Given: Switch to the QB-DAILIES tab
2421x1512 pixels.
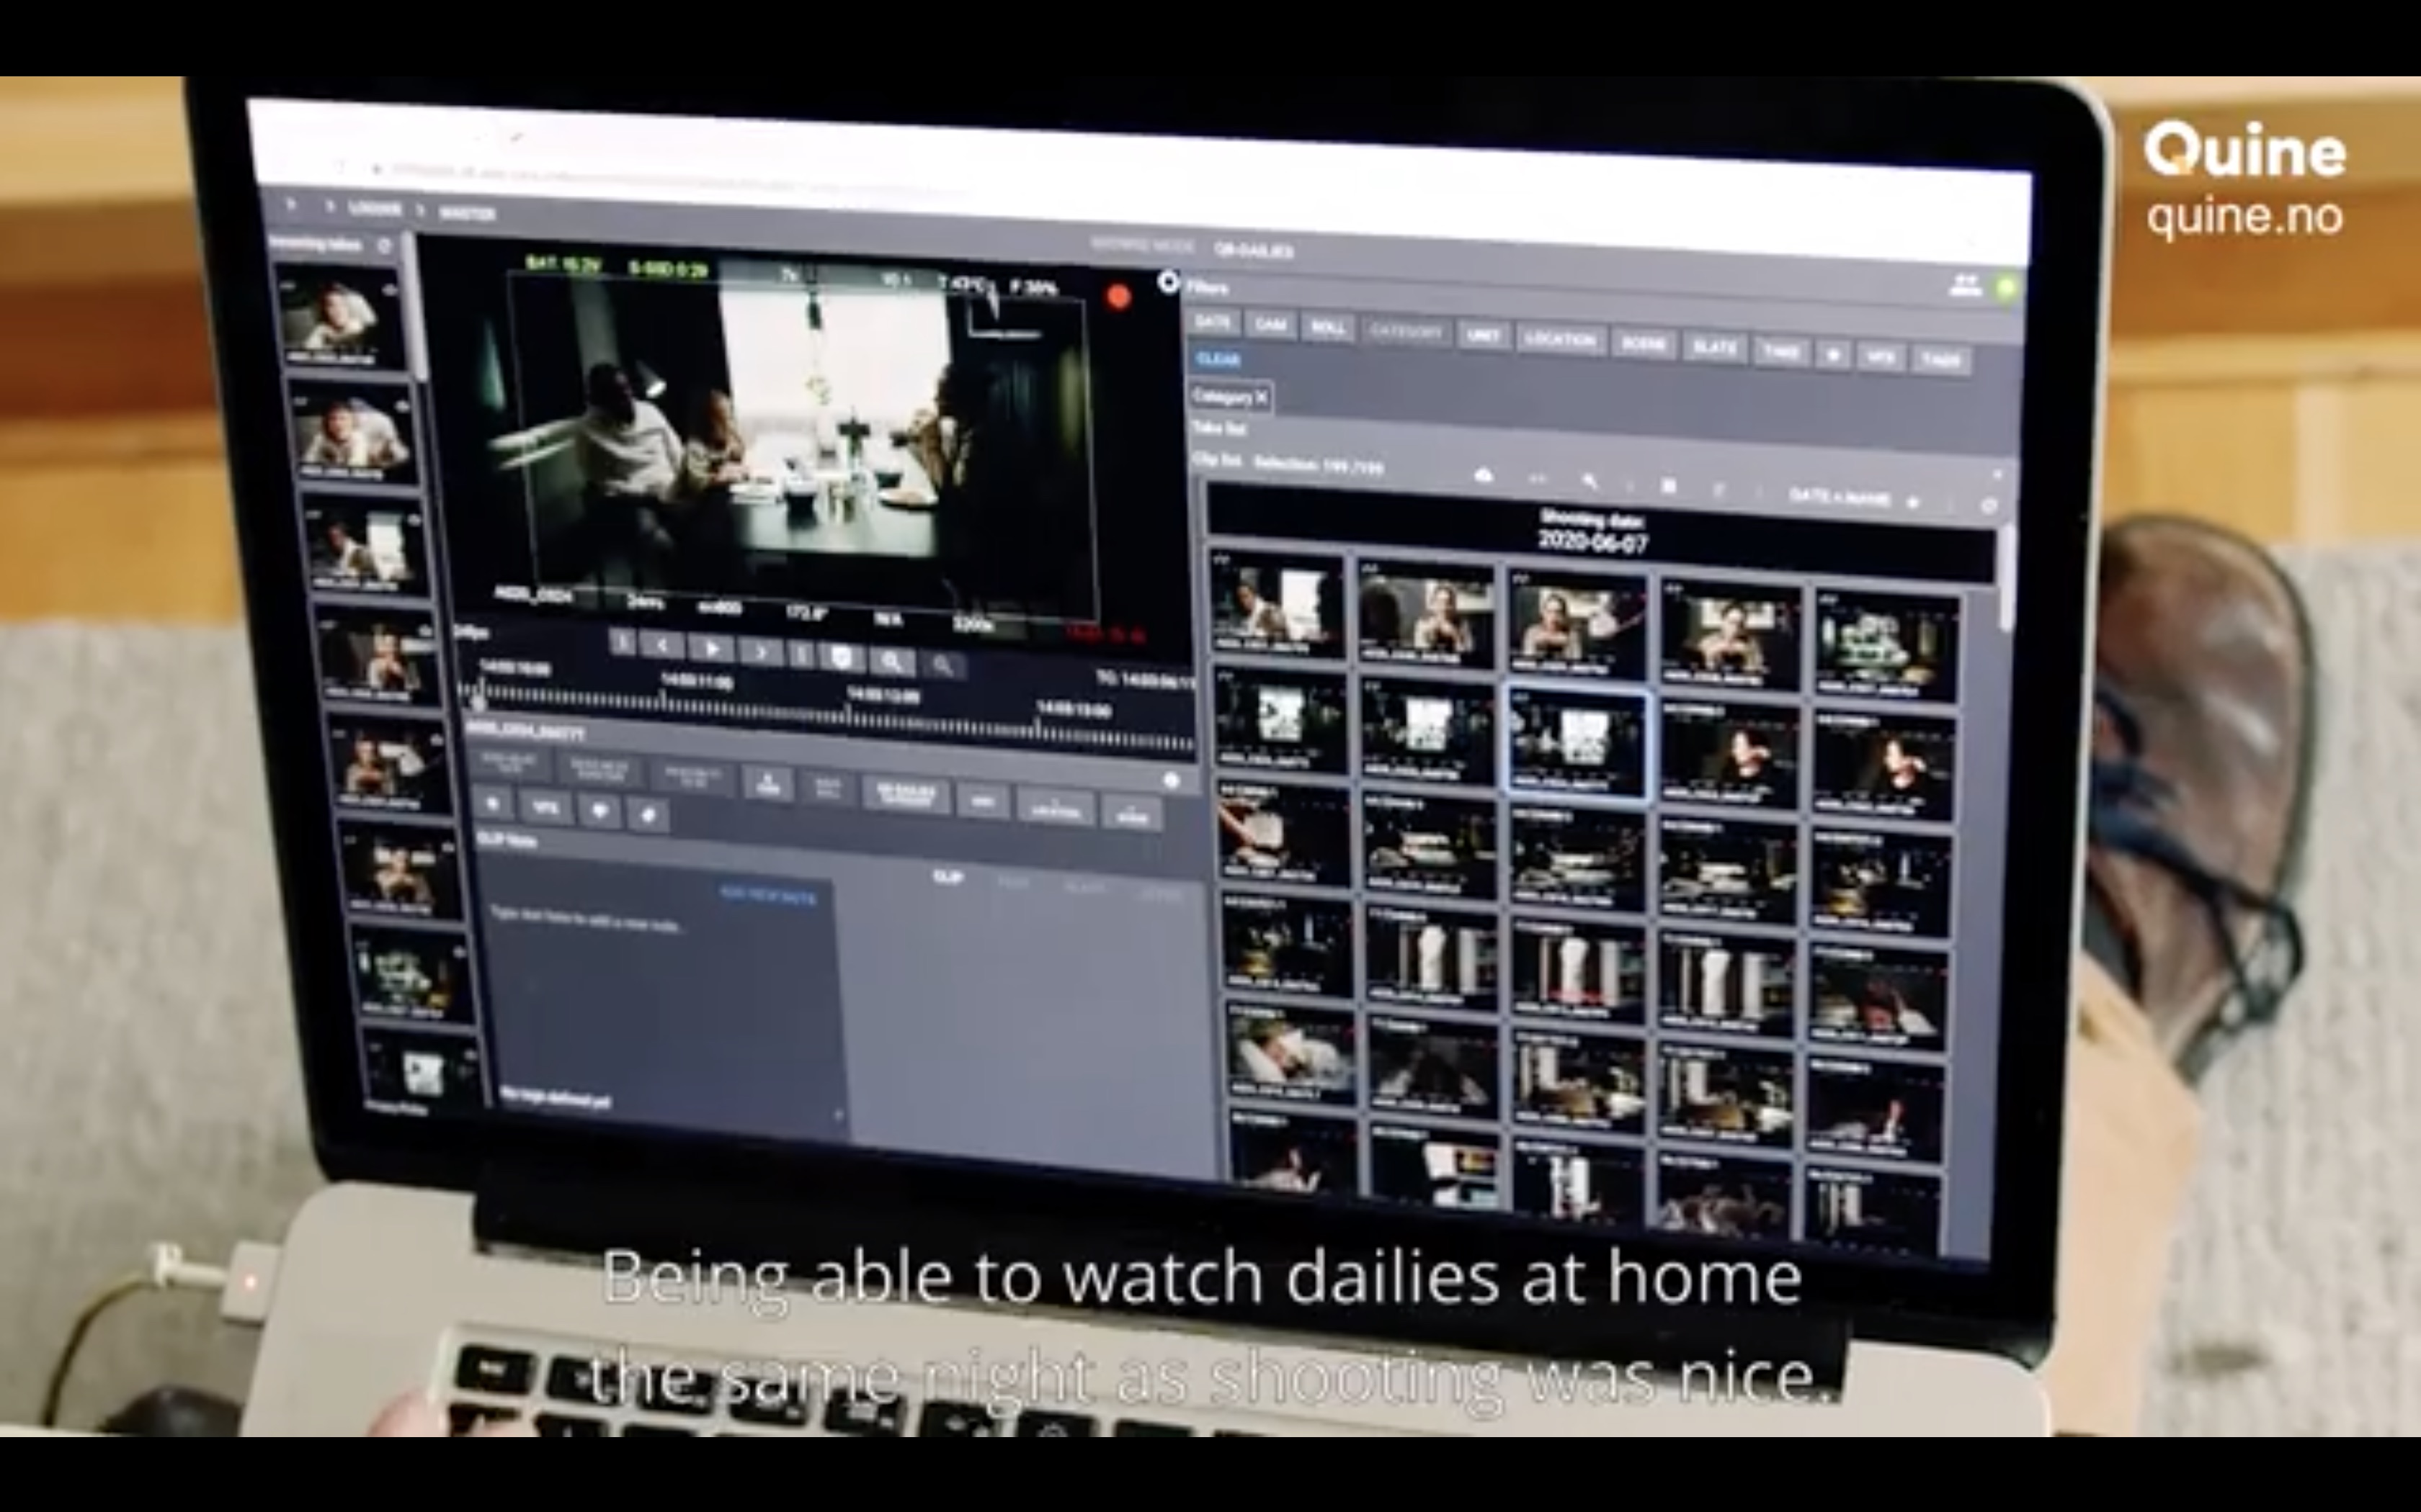Looking at the screenshot, I should pyautogui.click(x=1254, y=251).
